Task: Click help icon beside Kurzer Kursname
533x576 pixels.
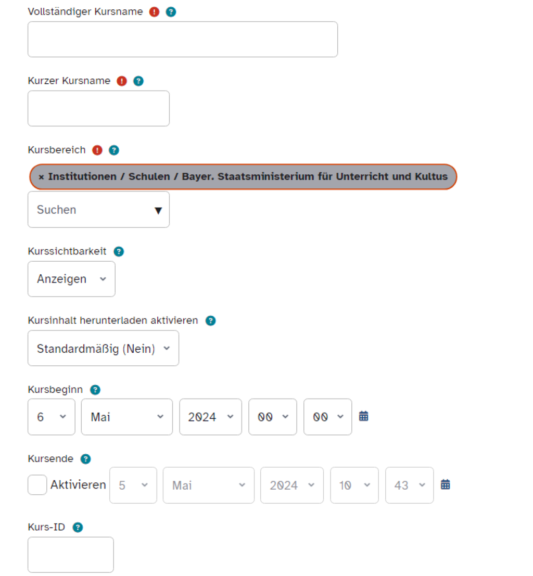Action: click(138, 81)
